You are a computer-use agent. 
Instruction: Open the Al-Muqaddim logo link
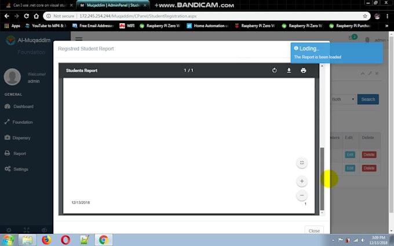pyautogui.click(x=28, y=40)
